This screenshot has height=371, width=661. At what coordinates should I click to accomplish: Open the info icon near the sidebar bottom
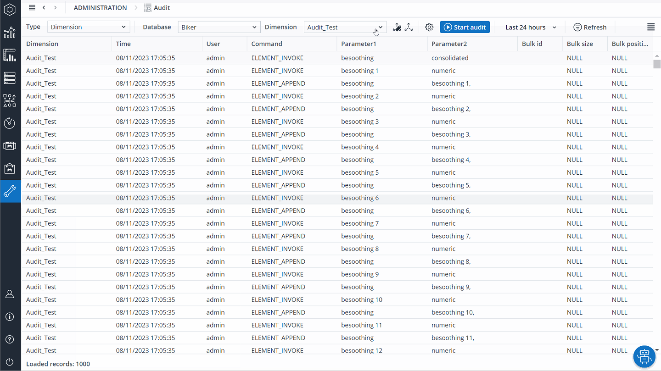pos(10,316)
